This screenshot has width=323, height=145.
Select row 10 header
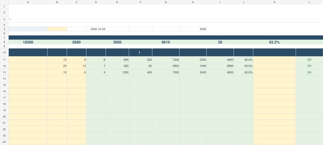pyautogui.click(x=4, y=52)
